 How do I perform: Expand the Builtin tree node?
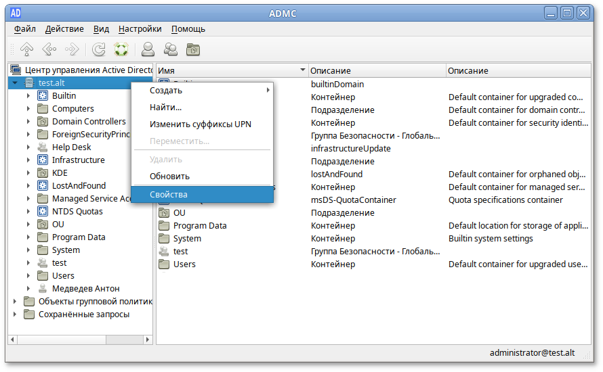28,96
